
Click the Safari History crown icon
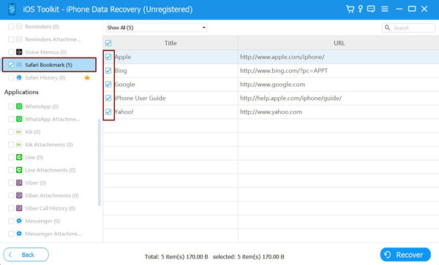tap(87, 77)
